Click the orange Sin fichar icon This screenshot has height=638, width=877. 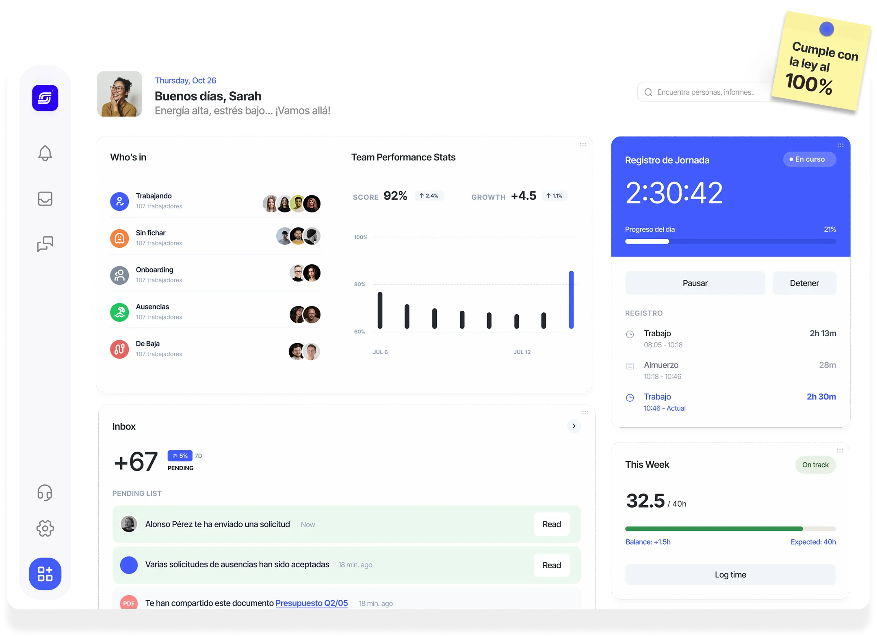coord(119,238)
